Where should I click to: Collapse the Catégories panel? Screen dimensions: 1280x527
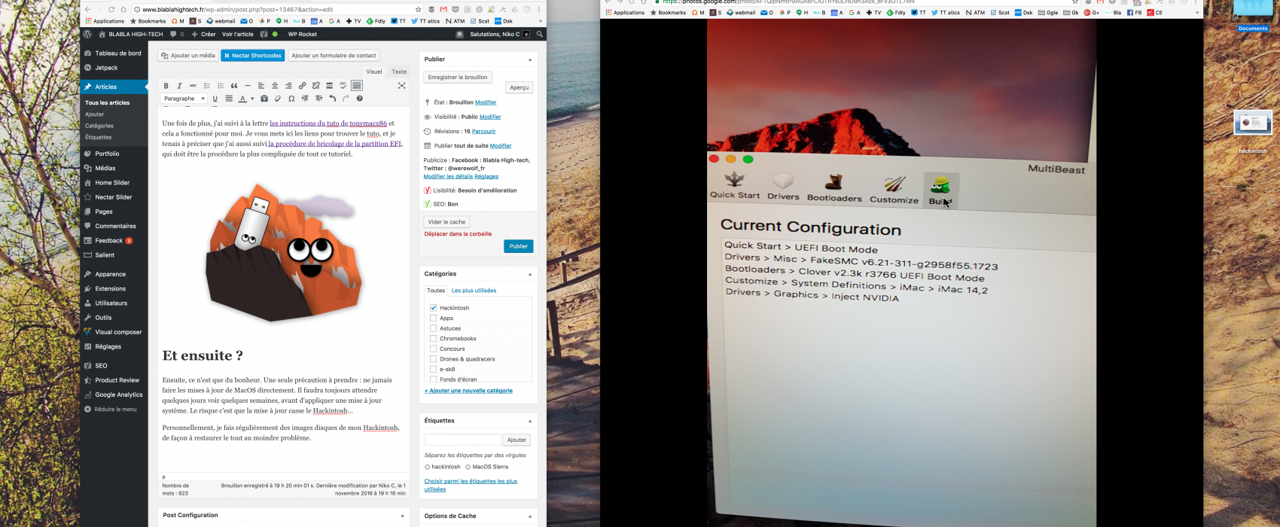point(529,274)
